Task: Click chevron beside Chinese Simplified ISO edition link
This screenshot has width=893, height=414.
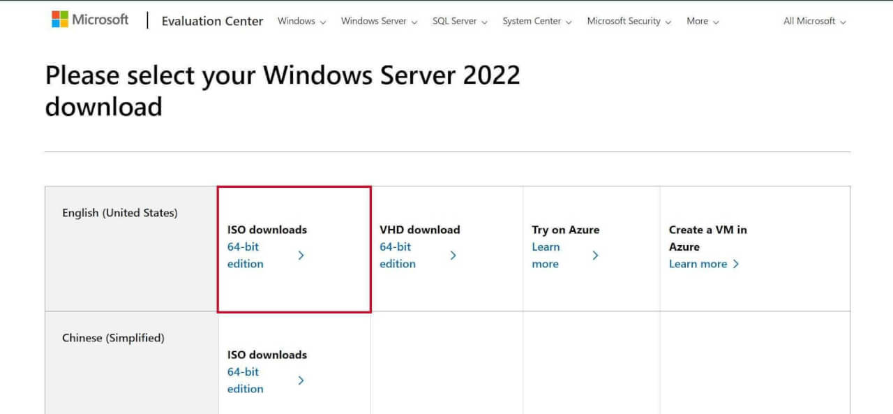Action: [x=301, y=380]
